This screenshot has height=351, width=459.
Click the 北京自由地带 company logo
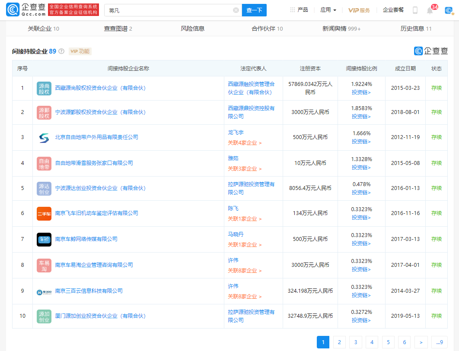[x=44, y=138]
